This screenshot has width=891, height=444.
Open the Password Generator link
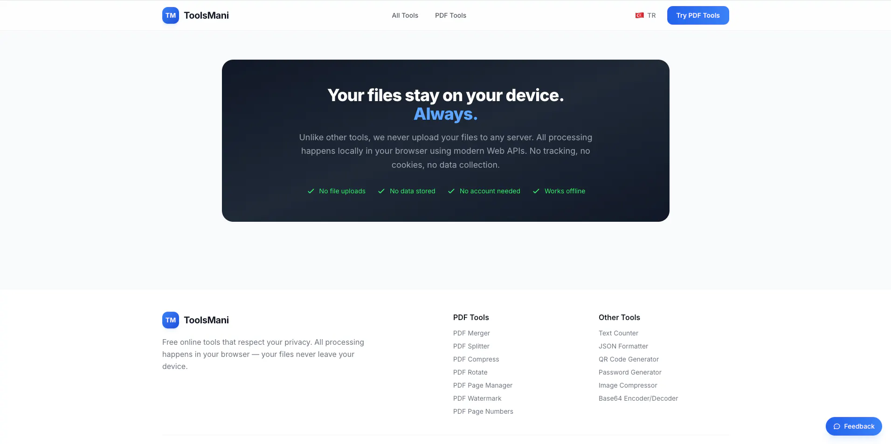630,372
